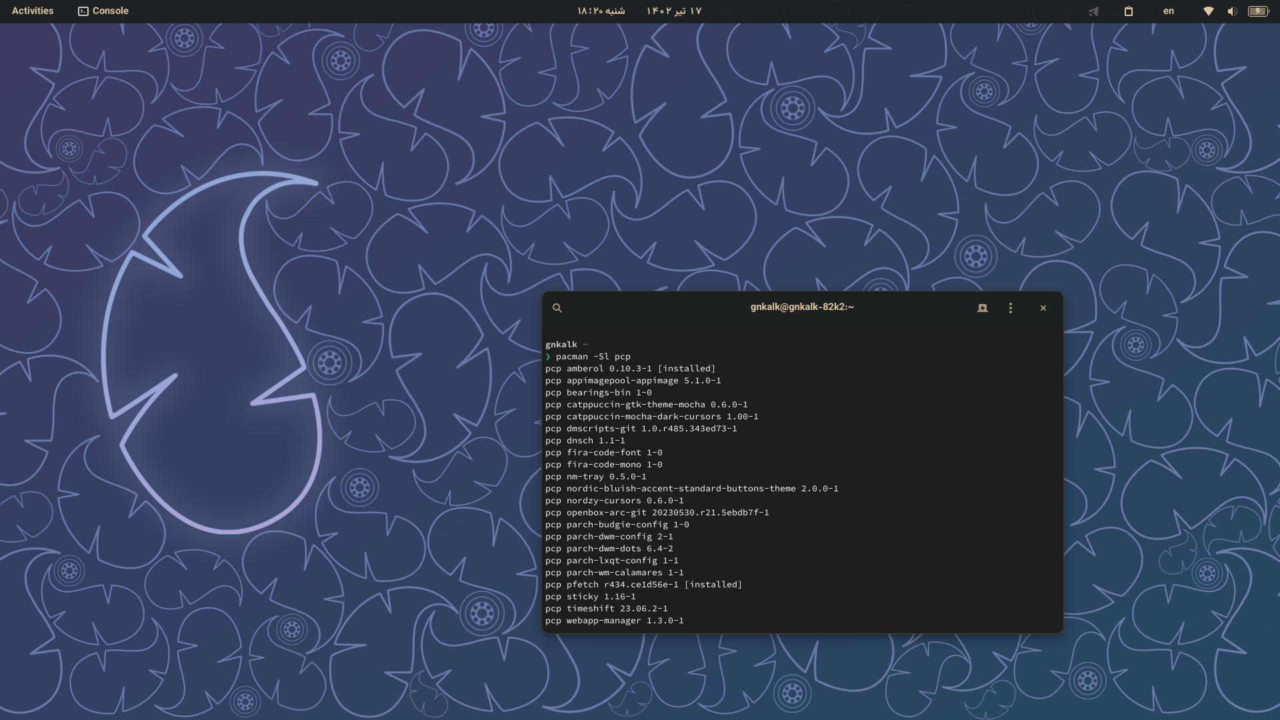The width and height of the screenshot is (1280, 720).
Task: Click the new tab icon in the terminal header
Action: click(x=982, y=308)
